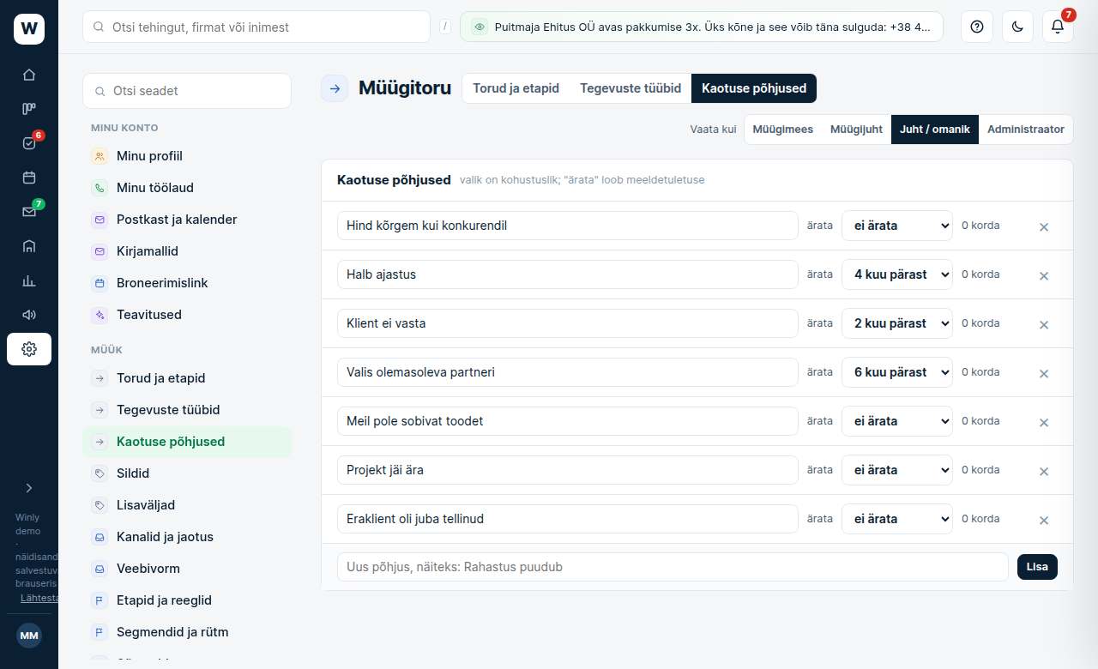Open the '2 kuu pärast' dropdown
This screenshot has height=669, width=1098.
point(897,323)
